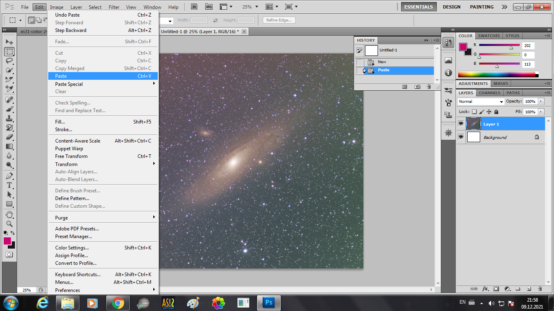Add a layer mask

click(496, 289)
